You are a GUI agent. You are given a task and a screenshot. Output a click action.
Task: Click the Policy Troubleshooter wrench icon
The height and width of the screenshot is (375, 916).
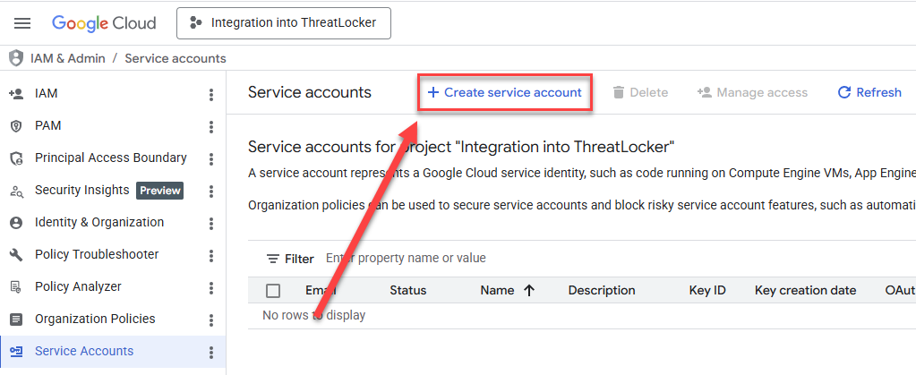coord(16,255)
